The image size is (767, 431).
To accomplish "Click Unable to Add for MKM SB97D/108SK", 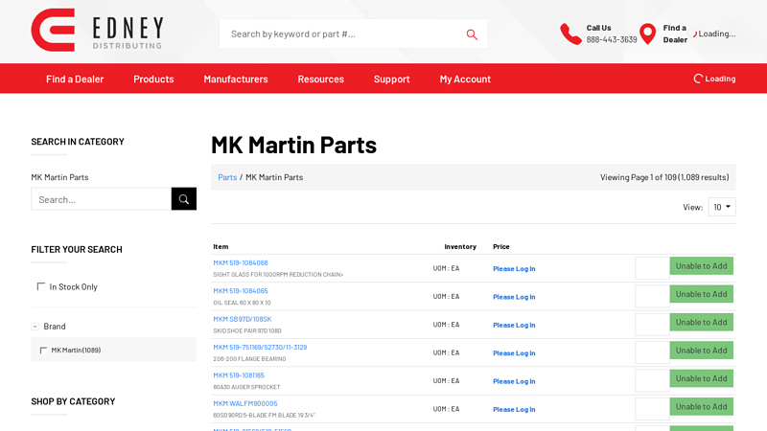I will [x=702, y=323].
